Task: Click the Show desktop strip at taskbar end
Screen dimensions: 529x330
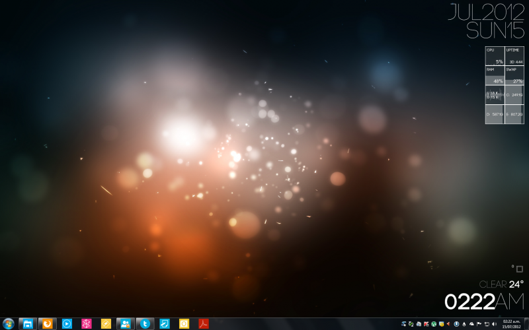Action: tap(526, 324)
